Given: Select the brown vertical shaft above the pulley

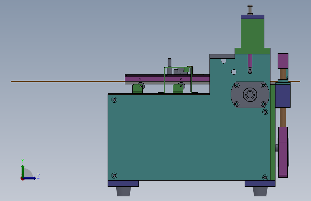Looking at the screenshot, I should [283, 117].
